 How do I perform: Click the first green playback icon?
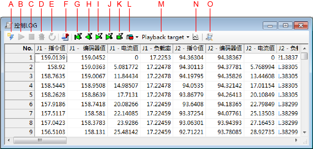click(x=78, y=37)
